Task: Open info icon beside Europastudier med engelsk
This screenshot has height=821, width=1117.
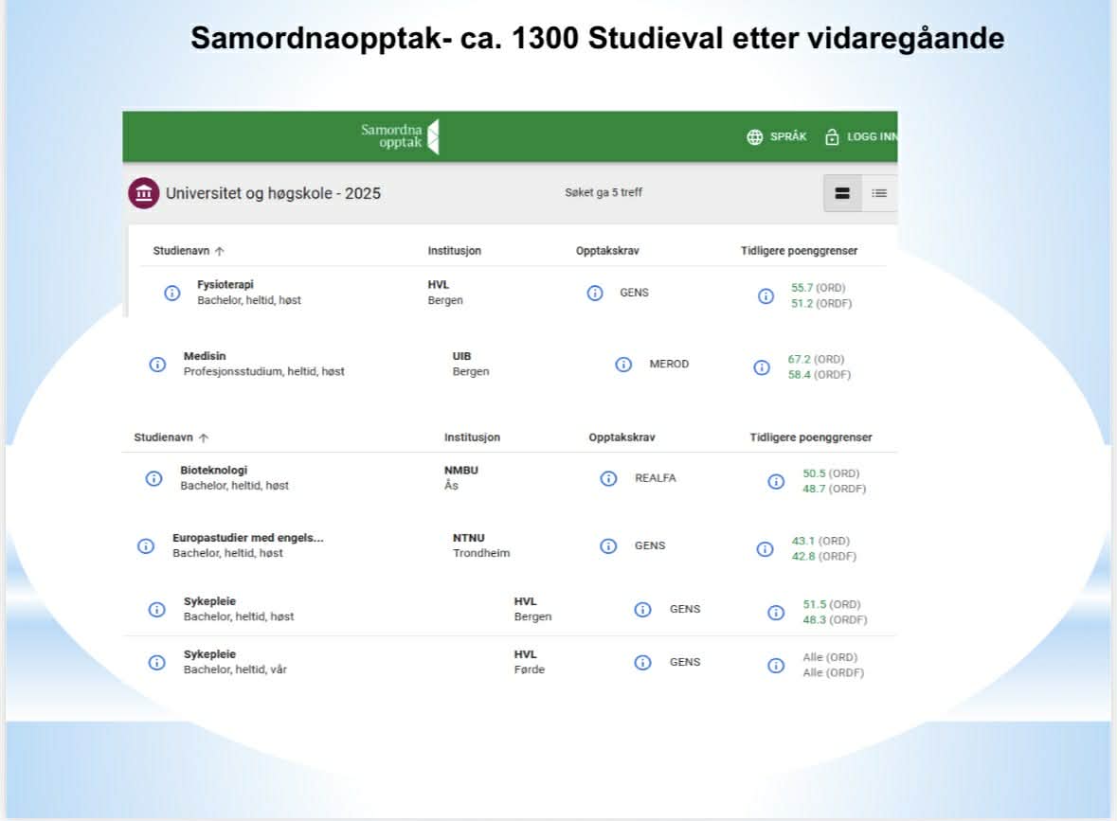Action: [x=146, y=545]
